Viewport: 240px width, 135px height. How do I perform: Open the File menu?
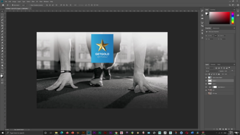[6, 1]
